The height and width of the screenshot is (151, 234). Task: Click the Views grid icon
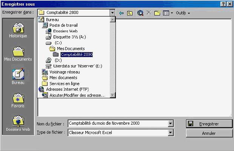(166, 13)
